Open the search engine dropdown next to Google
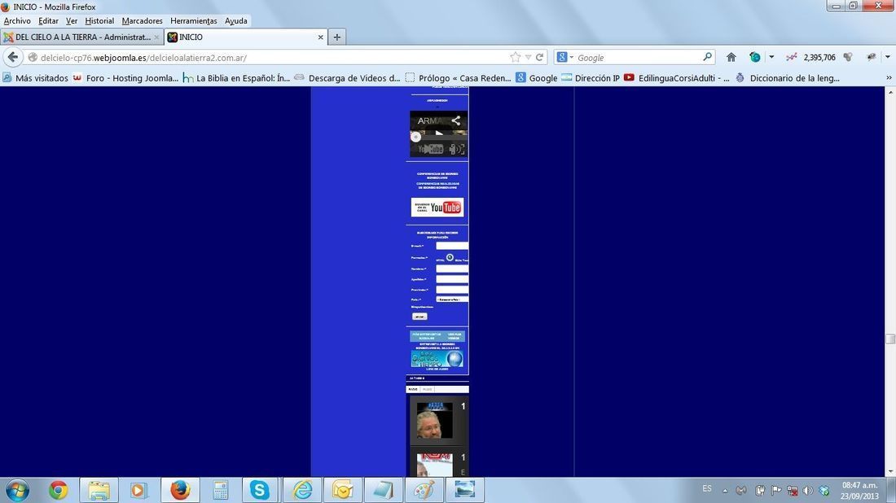 pos(572,57)
